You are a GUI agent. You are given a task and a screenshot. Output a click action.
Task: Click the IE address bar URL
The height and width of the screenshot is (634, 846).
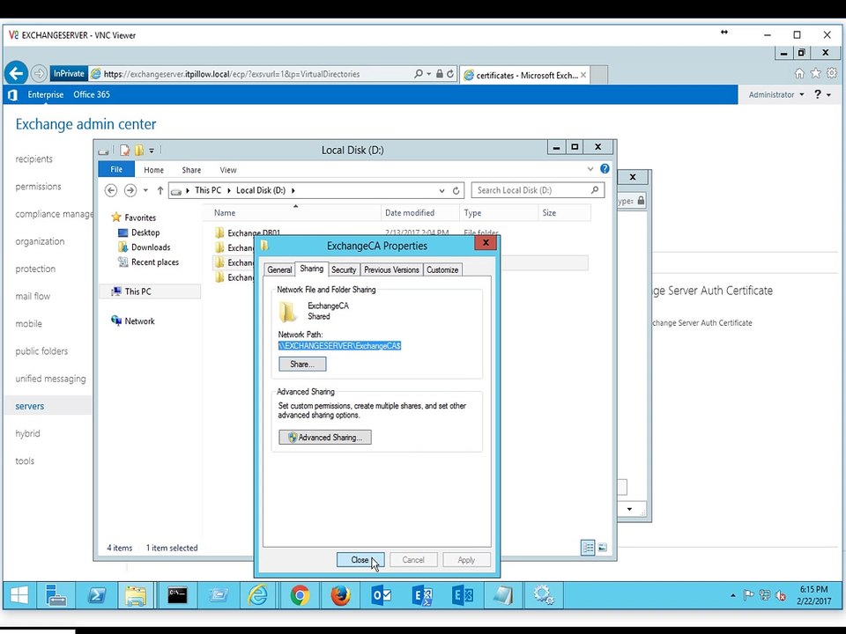(x=232, y=74)
